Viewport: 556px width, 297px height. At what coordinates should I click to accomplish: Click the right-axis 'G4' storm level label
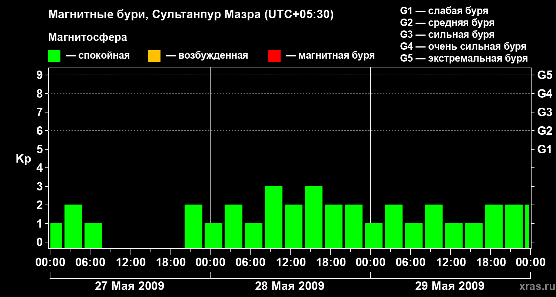point(545,94)
